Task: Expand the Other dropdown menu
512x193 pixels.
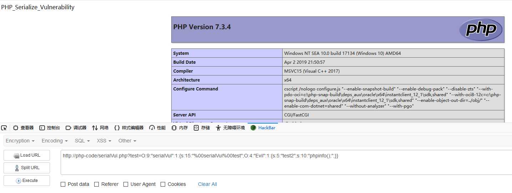Action: click(127, 141)
